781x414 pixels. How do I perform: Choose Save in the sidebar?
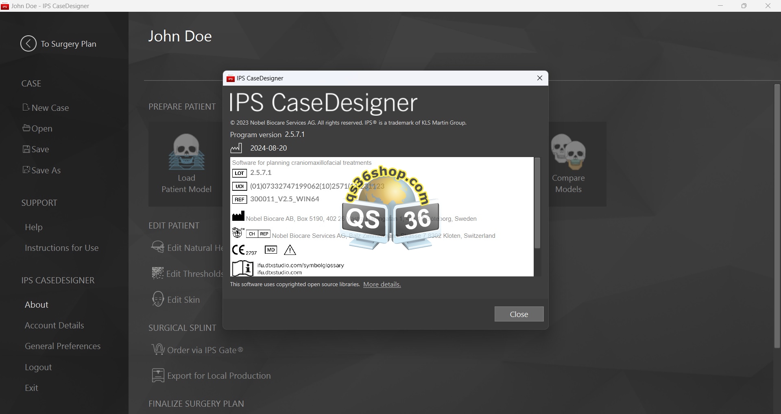(36, 149)
